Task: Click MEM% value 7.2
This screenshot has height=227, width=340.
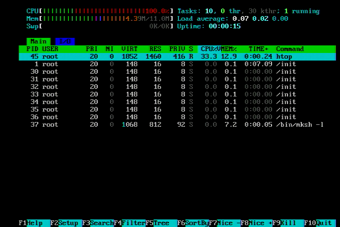Action: pyautogui.click(x=231, y=125)
